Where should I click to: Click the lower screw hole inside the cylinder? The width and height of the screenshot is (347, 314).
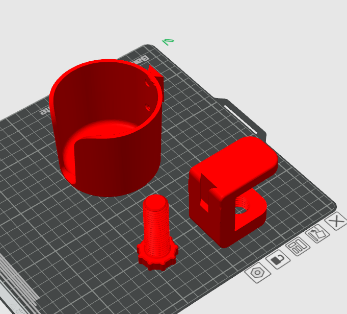pyautogui.click(x=148, y=107)
